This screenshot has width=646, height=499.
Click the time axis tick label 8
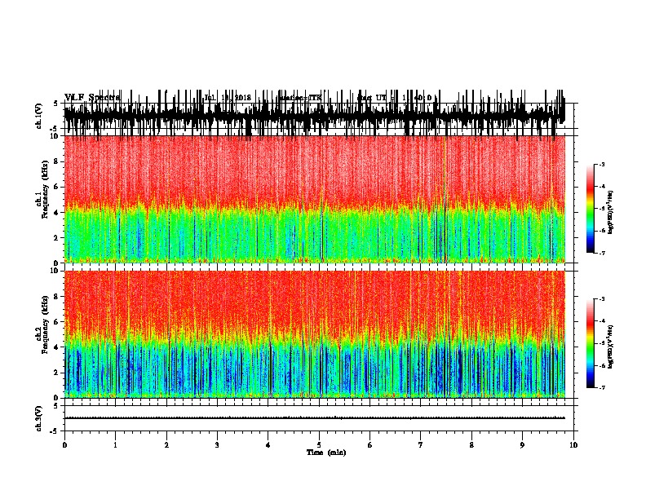coord(471,445)
